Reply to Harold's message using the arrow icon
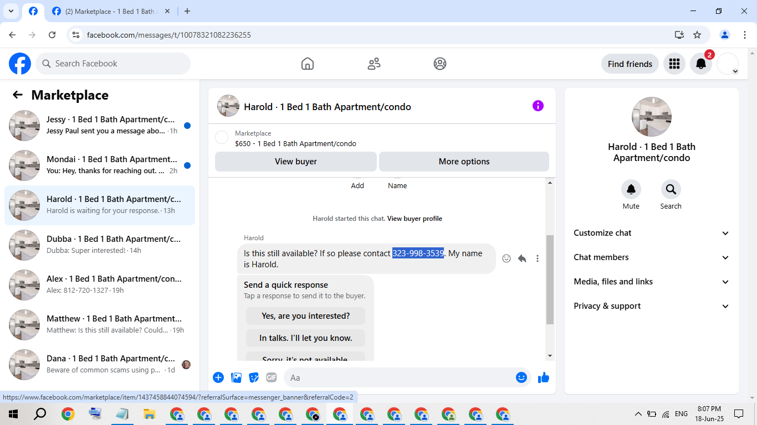 click(x=522, y=258)
